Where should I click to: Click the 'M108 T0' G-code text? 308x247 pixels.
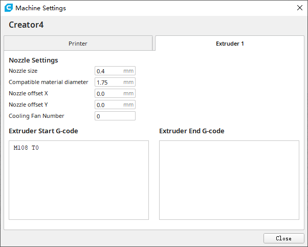pyautogui.click(x=26, y=148)
